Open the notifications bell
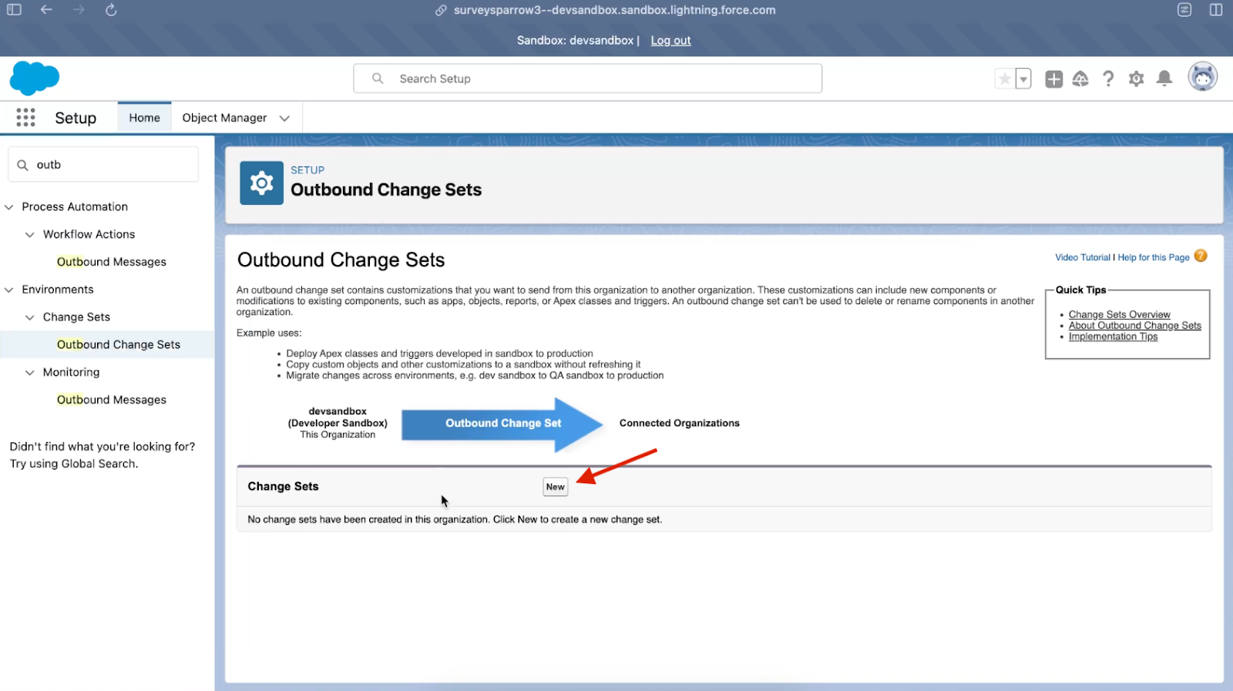This screenshot has width=1233, height=691. (x=1164, y=79)
